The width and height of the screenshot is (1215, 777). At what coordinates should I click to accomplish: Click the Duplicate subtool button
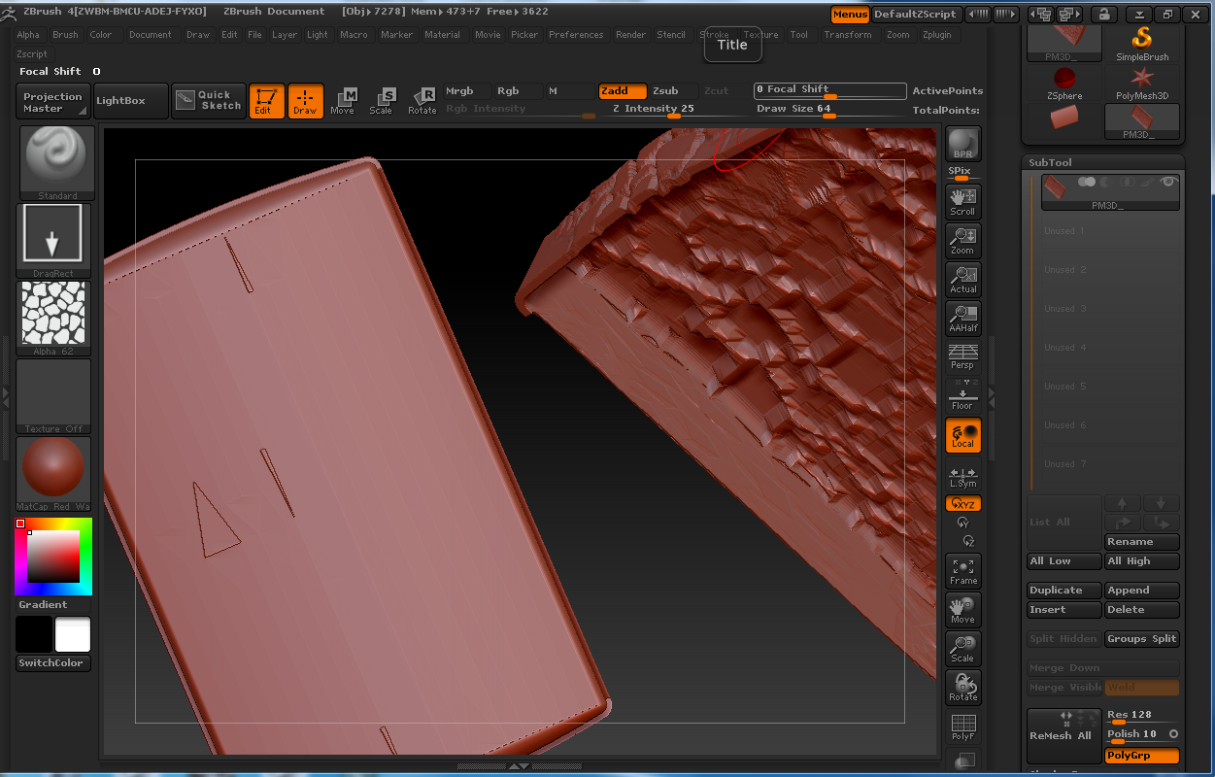[1063, 591]
